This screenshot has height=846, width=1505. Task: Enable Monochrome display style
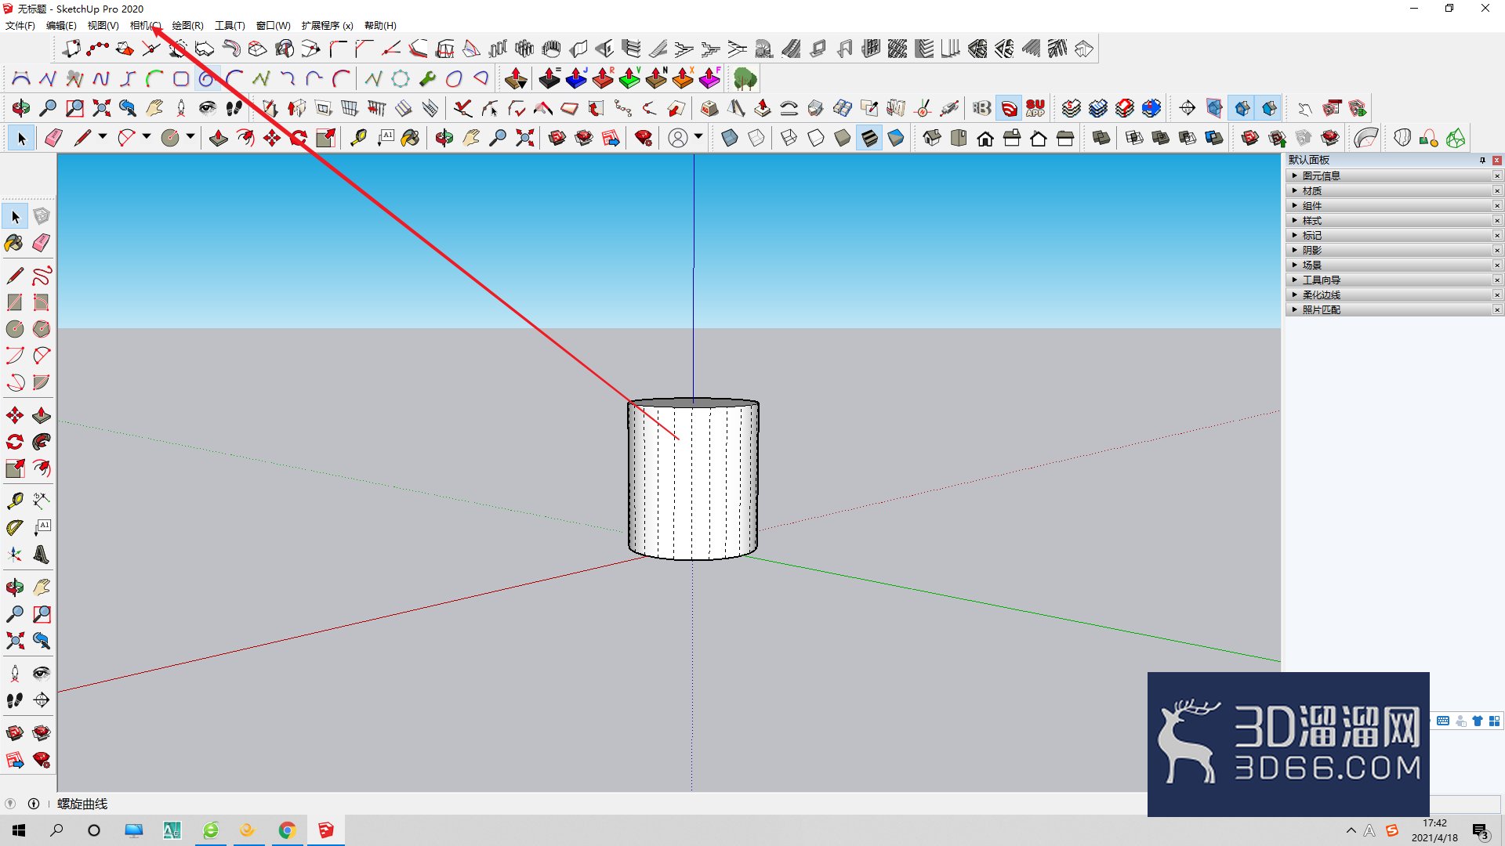click(896, 139)
